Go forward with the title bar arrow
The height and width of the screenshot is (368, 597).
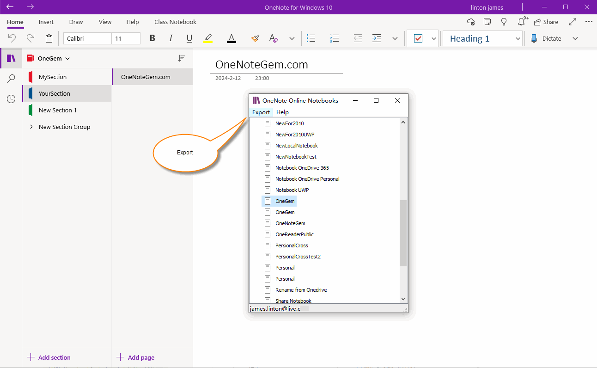tap(30, 7)
